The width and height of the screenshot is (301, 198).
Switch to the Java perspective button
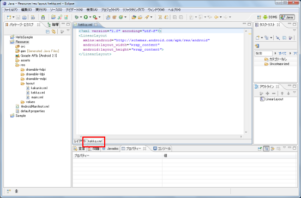[287, 17]
